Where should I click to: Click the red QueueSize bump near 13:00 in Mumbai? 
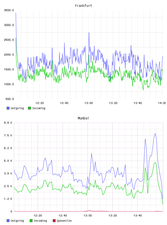pyautogui.click(x=89, y=211)
